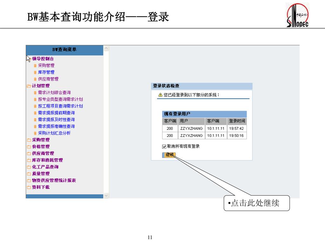Open the 按工程项目查询需求计划 link
325x243 pixels.
[60, 106]
